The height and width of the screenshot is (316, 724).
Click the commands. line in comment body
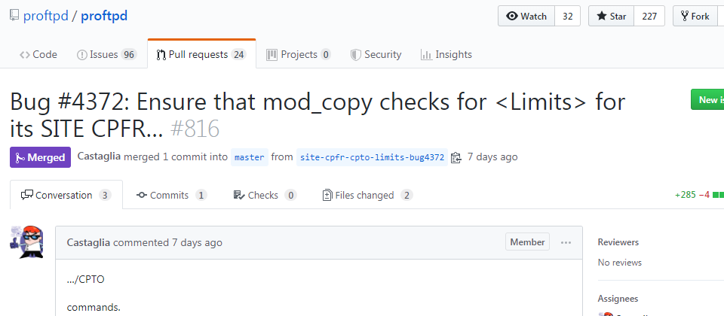tap(94, 307)
